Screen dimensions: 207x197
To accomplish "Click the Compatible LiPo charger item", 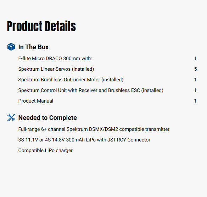I will coord(45,150).
